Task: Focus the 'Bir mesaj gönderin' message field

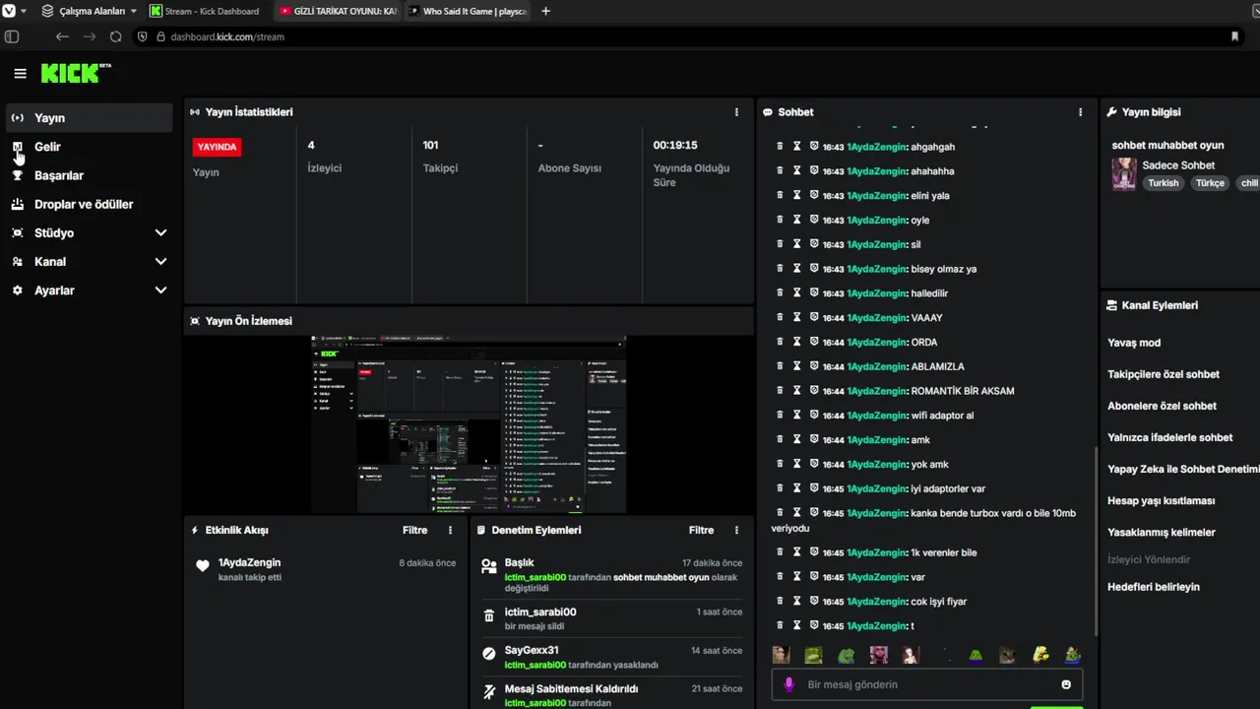Action: pyautogui.click(x=926, y=684)
